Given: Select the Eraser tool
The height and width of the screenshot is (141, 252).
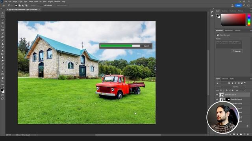Looking at the screenshot, I should [2, 51].
